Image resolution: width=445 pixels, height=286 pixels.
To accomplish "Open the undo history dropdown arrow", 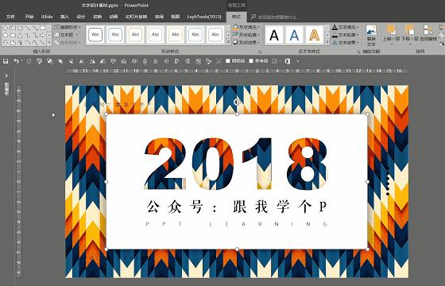I will (22, 61).
